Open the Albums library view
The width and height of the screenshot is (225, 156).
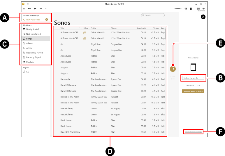click(29, 43)
